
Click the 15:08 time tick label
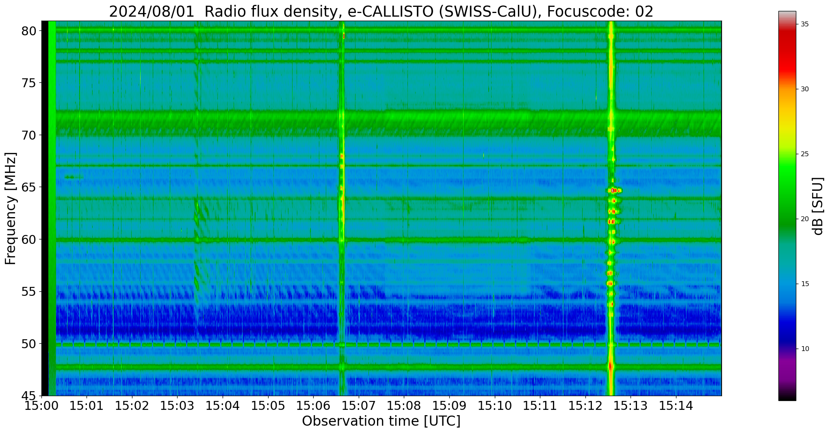(x=404, y=405)
